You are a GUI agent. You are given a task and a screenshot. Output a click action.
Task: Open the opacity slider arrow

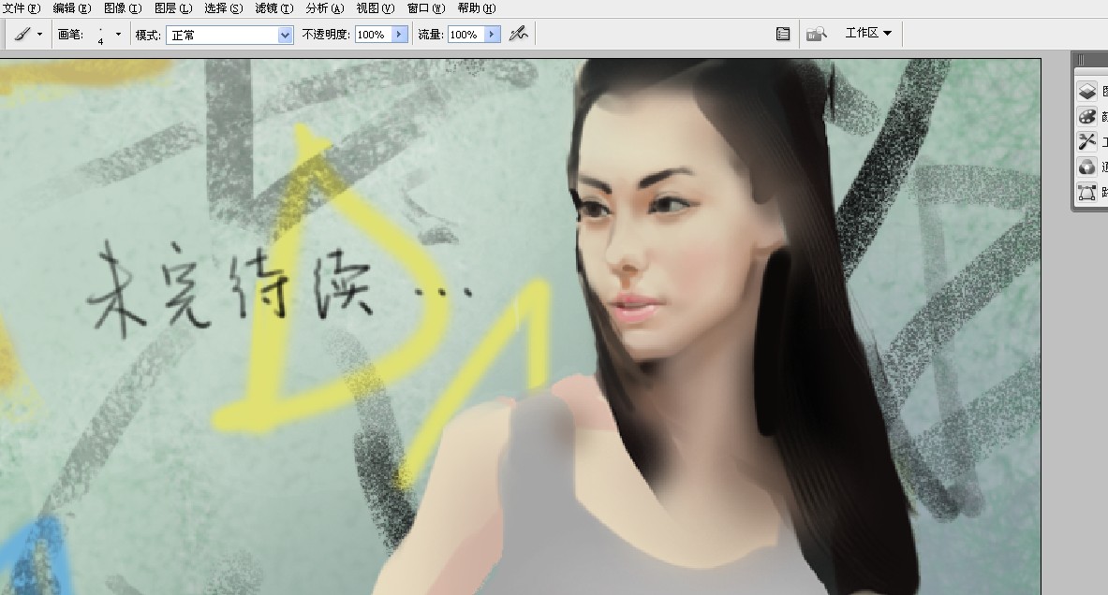(400, 35)
